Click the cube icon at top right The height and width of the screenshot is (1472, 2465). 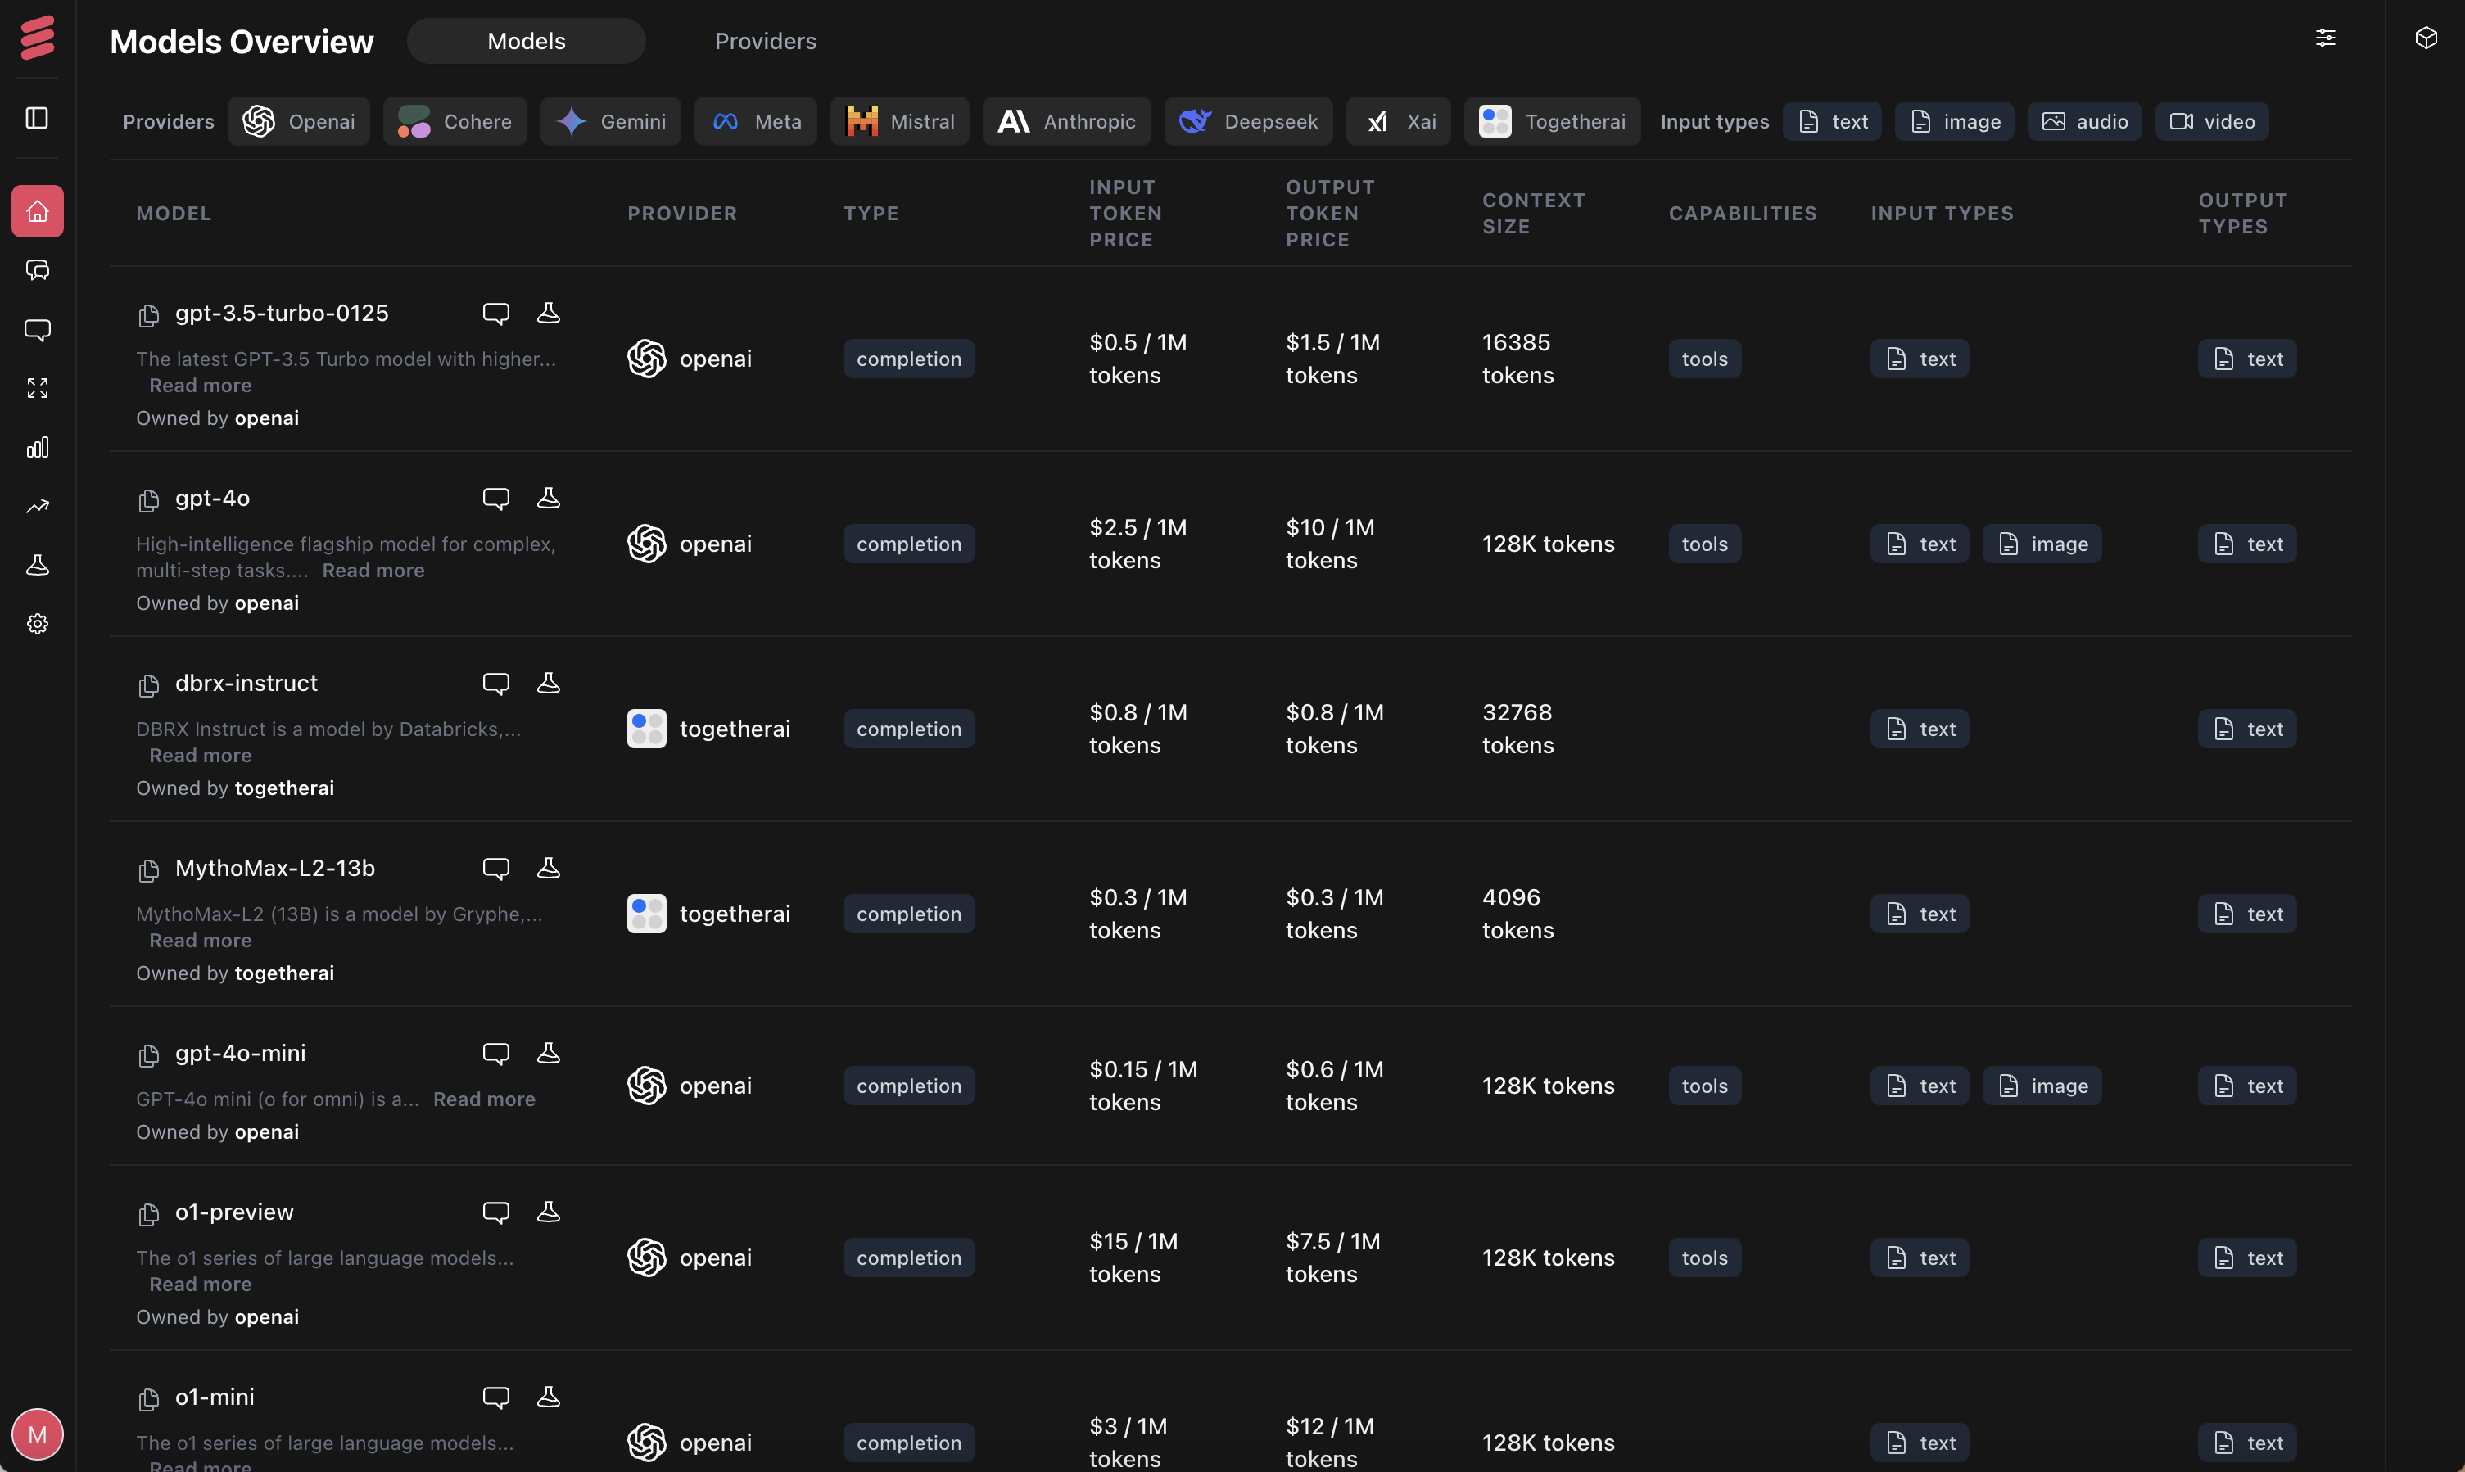pos(2427,38)
